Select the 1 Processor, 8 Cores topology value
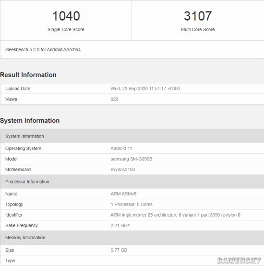Image resolution: width=264 pixels, height=266 pixels. [132, 204]
